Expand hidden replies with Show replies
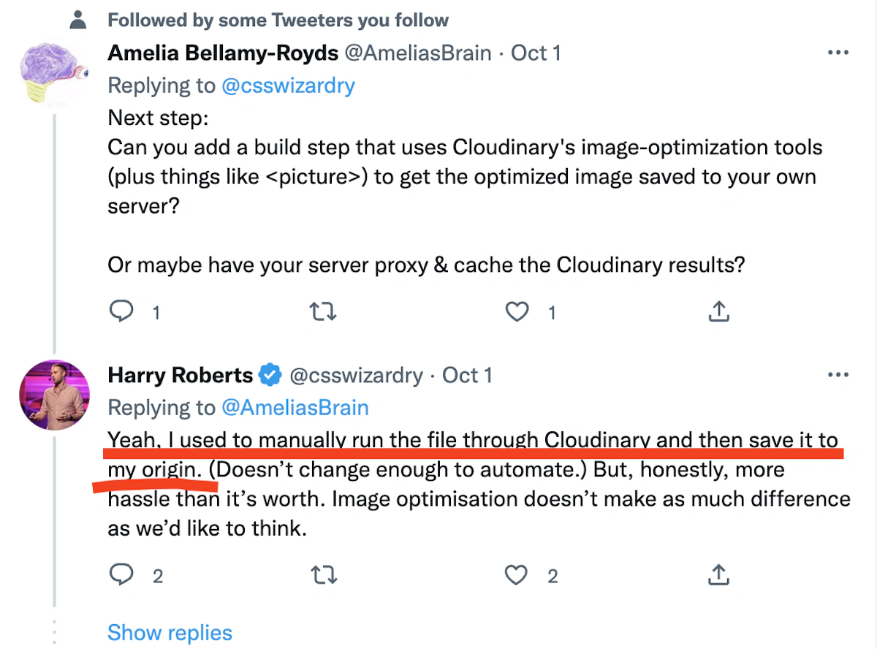 coord(170,632)
